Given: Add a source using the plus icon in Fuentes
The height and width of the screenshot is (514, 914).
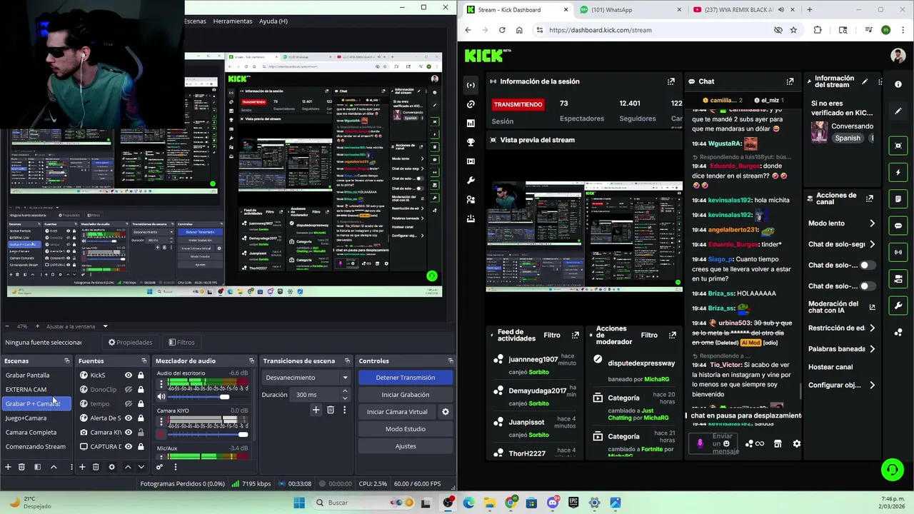Looking at the screenshot, I should point(82,467).
